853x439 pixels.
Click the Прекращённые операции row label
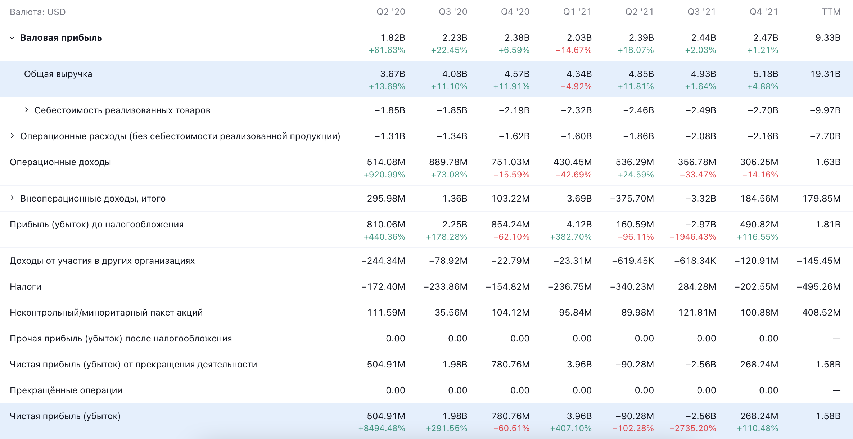pos(66,390)
